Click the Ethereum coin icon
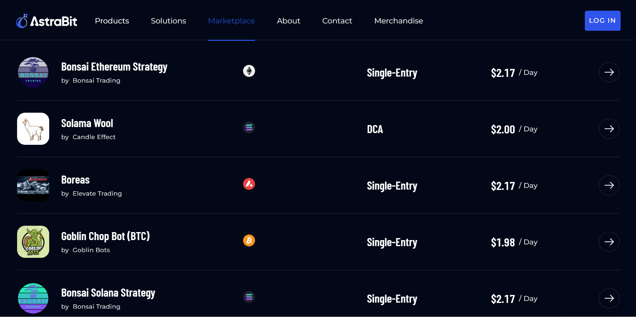This screenshot has height=317, width=636. (249, 71)
